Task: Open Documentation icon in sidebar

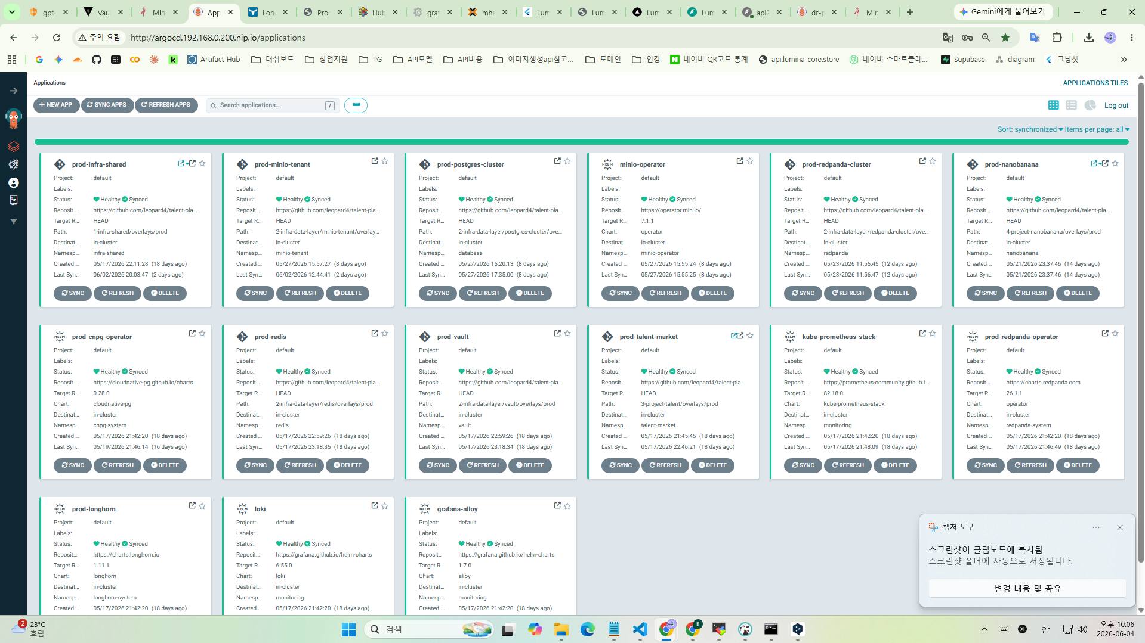Action: click(13, 200)
